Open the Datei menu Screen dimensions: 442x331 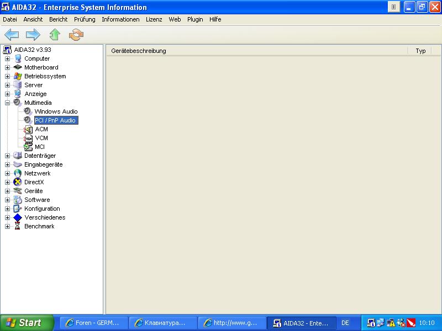(x=10, y=19)
